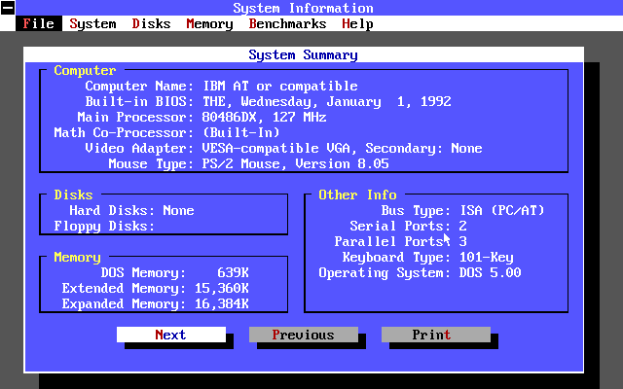Click the Disks section heading
This screenshot has height=389, width=623.
point(74,194)
